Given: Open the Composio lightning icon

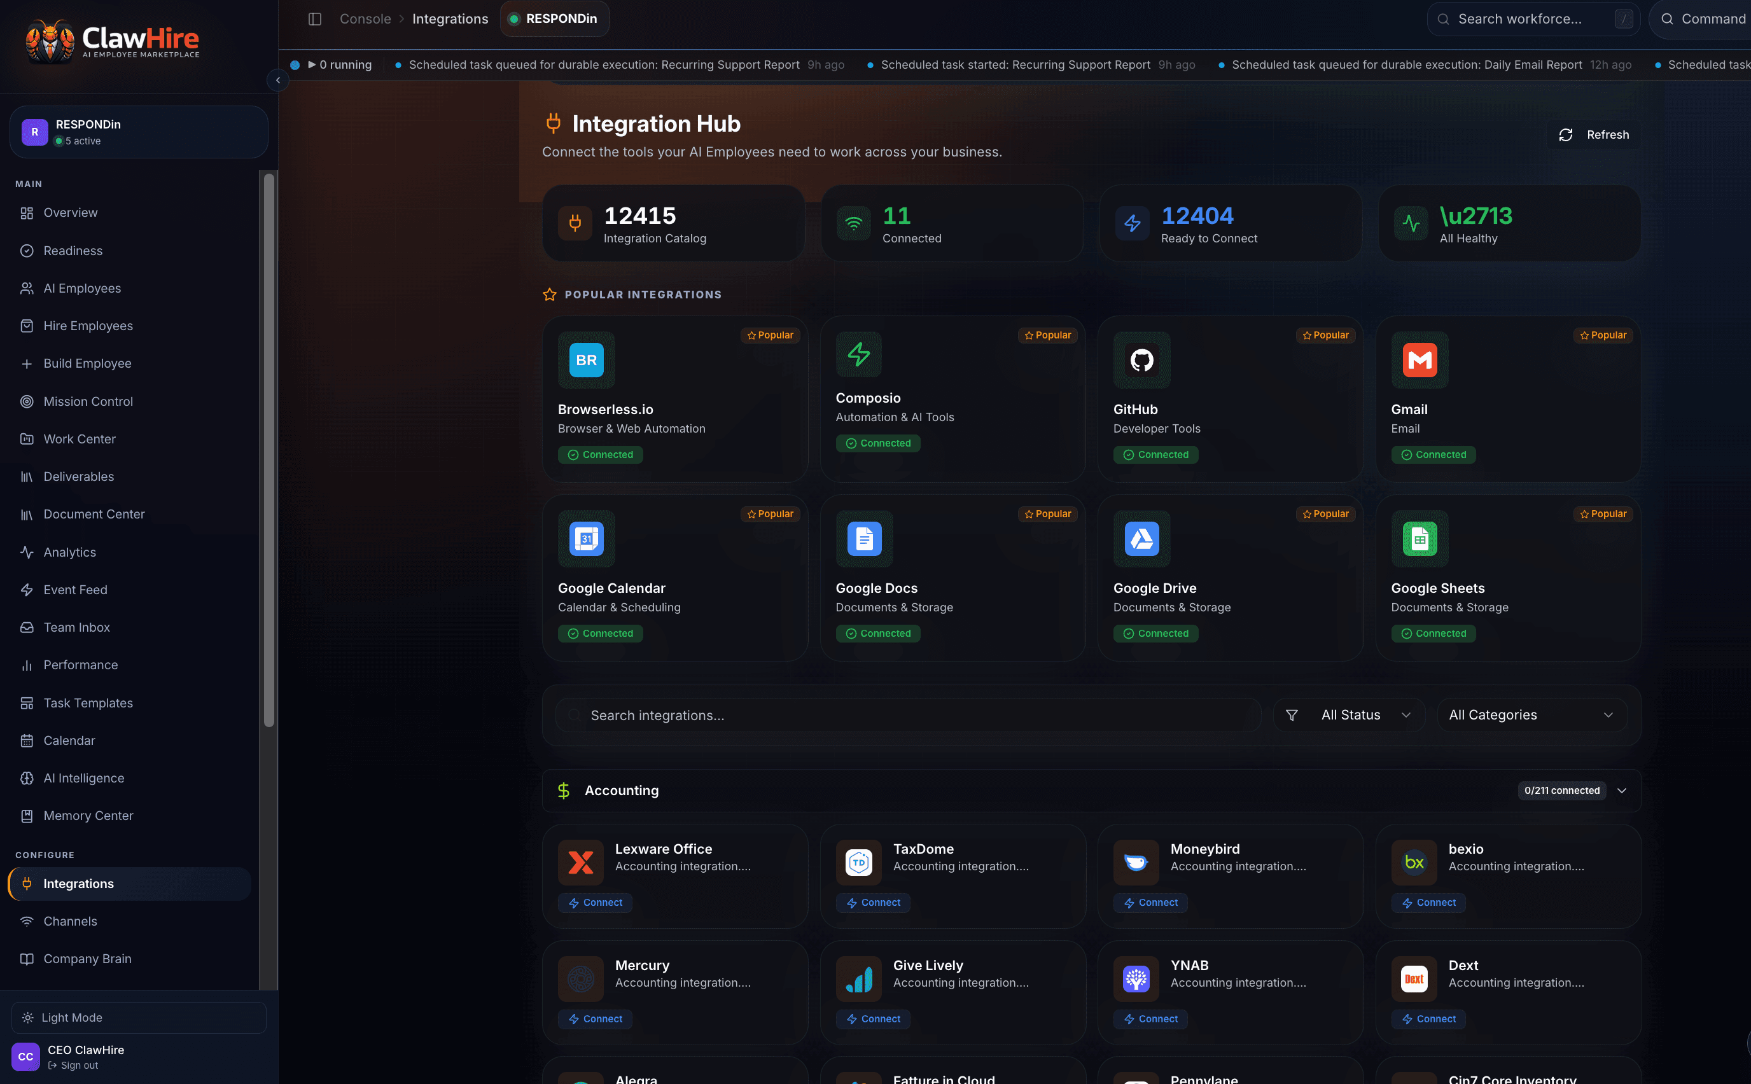Looking at the screenshot, I should 858,354.
